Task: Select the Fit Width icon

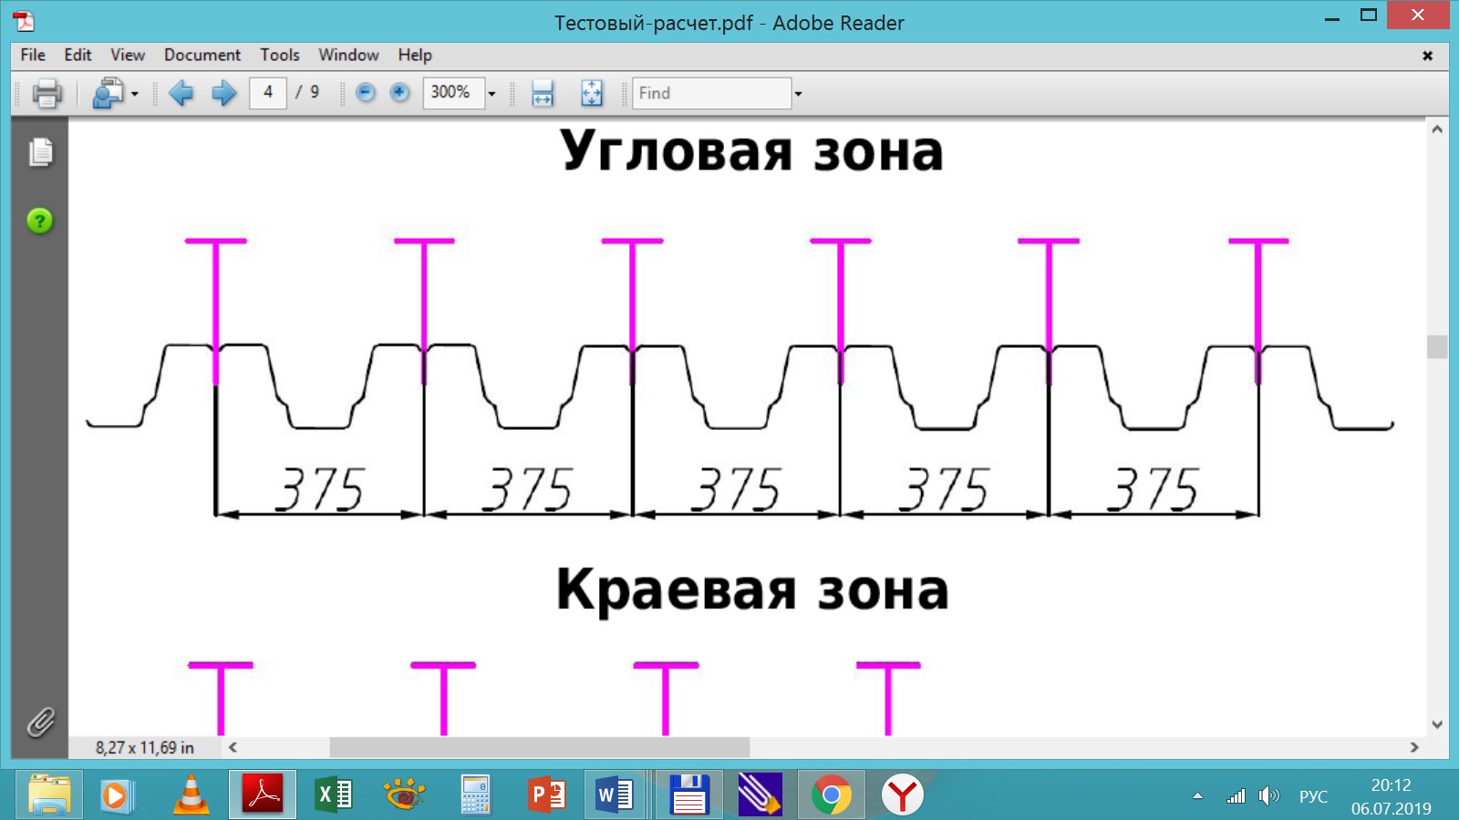Action: [543, 93]
